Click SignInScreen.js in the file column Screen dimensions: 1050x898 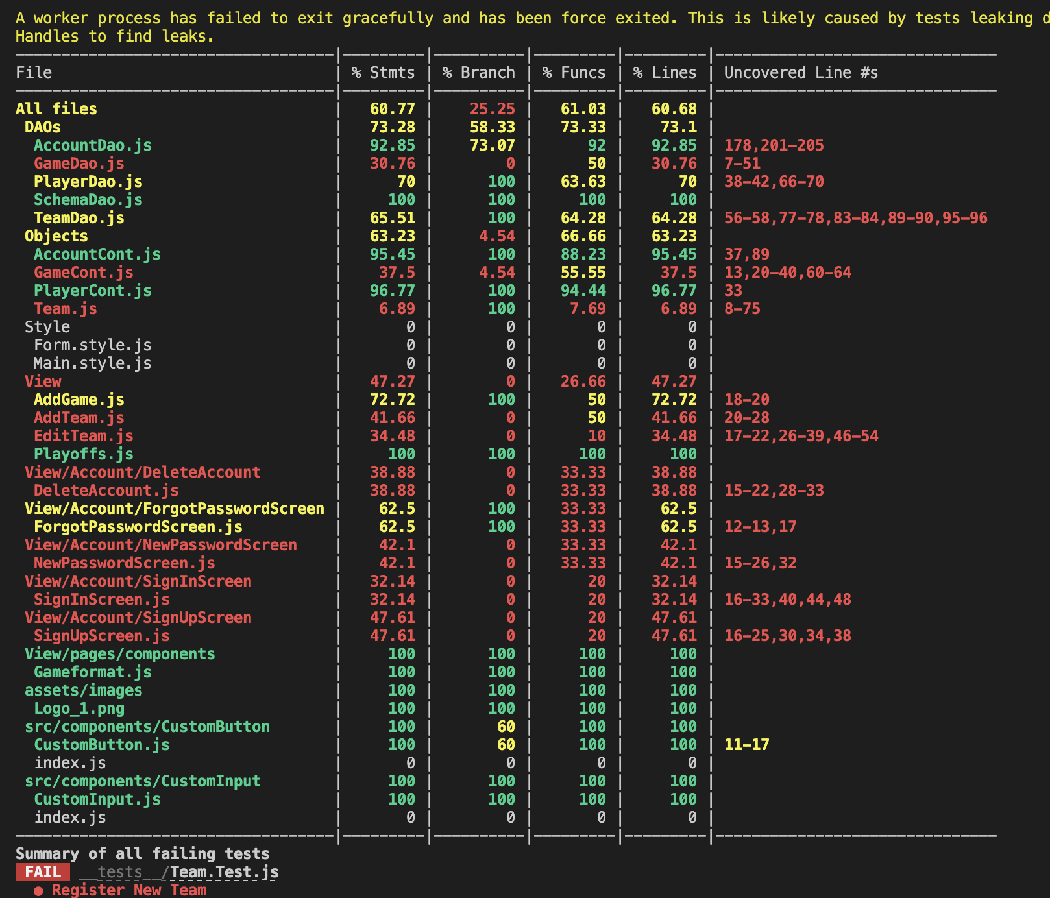click(102, 600)
